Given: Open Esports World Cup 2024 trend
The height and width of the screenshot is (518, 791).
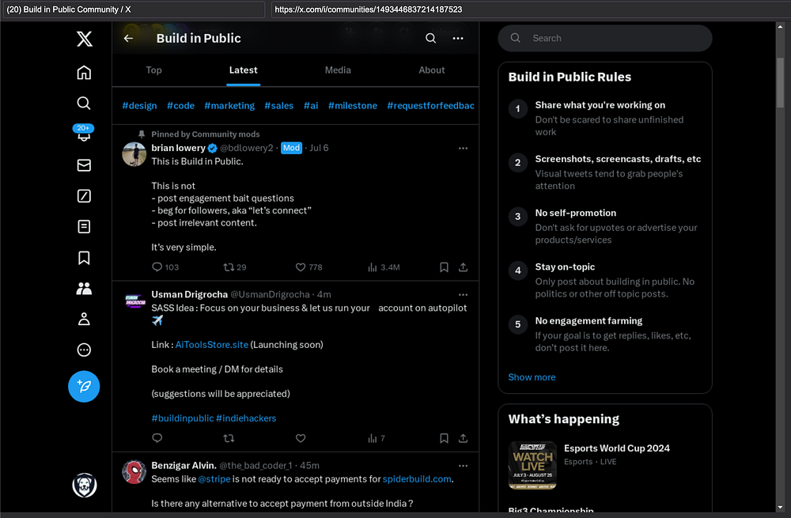Looking at the screenshot, I should point(617,448).
